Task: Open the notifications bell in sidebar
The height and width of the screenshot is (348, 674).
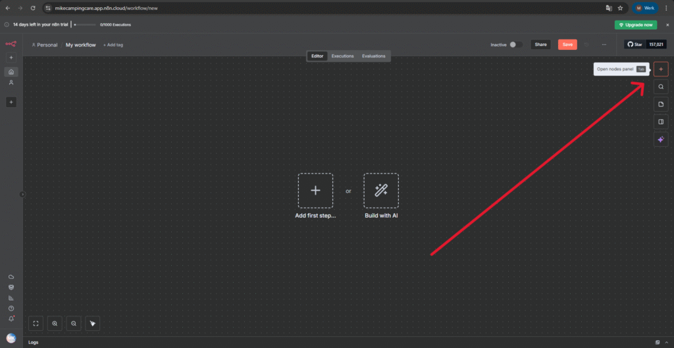Action: coord(11,318)
